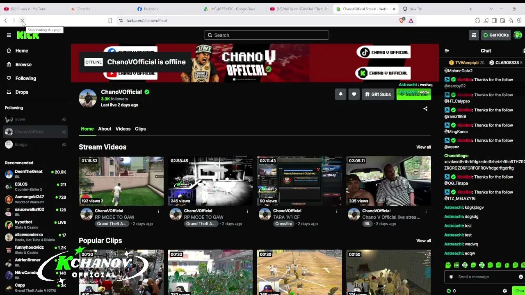Toggle notifications icon for ChanoVOfficial in sidebar

(64, 132)
